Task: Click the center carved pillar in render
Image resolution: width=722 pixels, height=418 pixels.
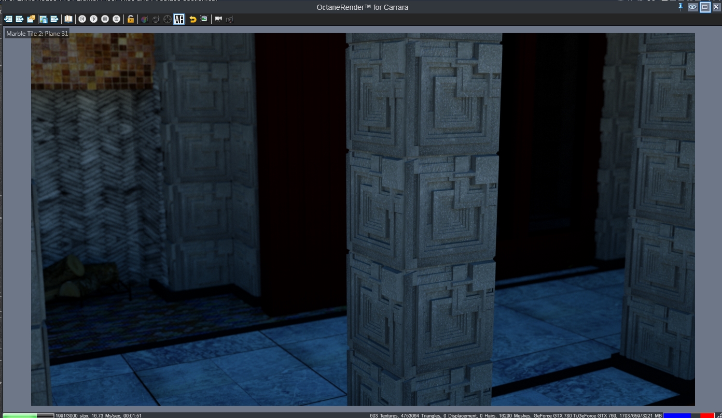Action: click(x=424, y=220)
